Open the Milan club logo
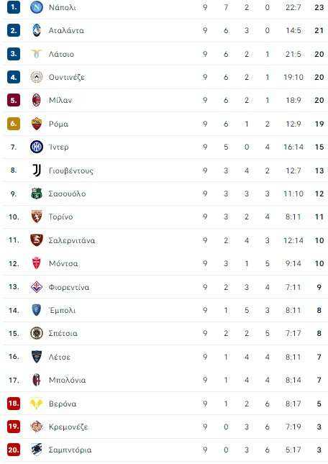Screen dimensions: 328x464 pos(37,100)
